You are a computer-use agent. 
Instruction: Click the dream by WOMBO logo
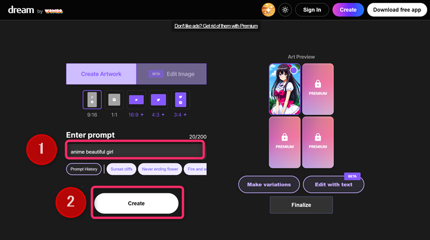click(x=34, y=10)
